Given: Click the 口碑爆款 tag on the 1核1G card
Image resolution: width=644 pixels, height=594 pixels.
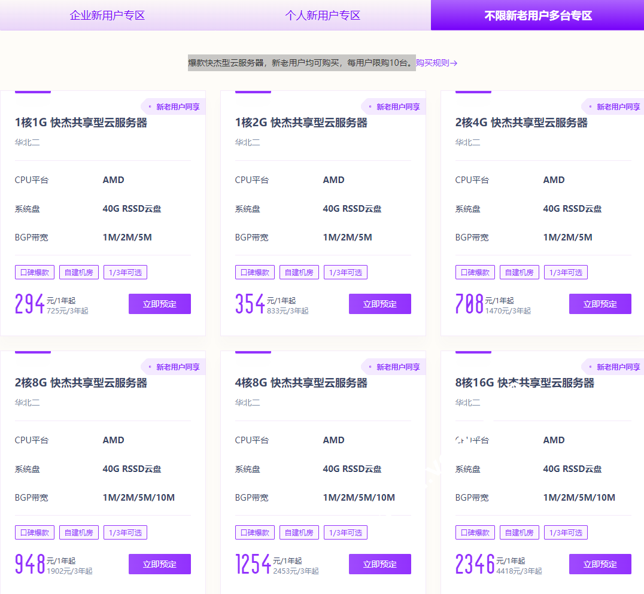Looking at the screenshot, I should [x=35, y=272].
